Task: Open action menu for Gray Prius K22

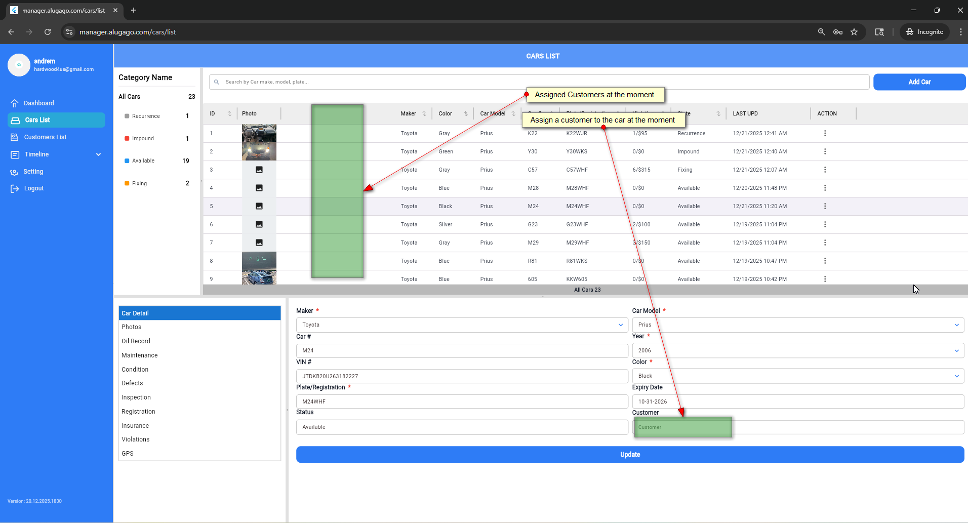Action: pyautogui.click(x=825, y=134)
